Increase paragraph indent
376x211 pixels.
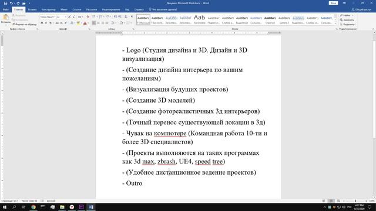pos(120,17)
